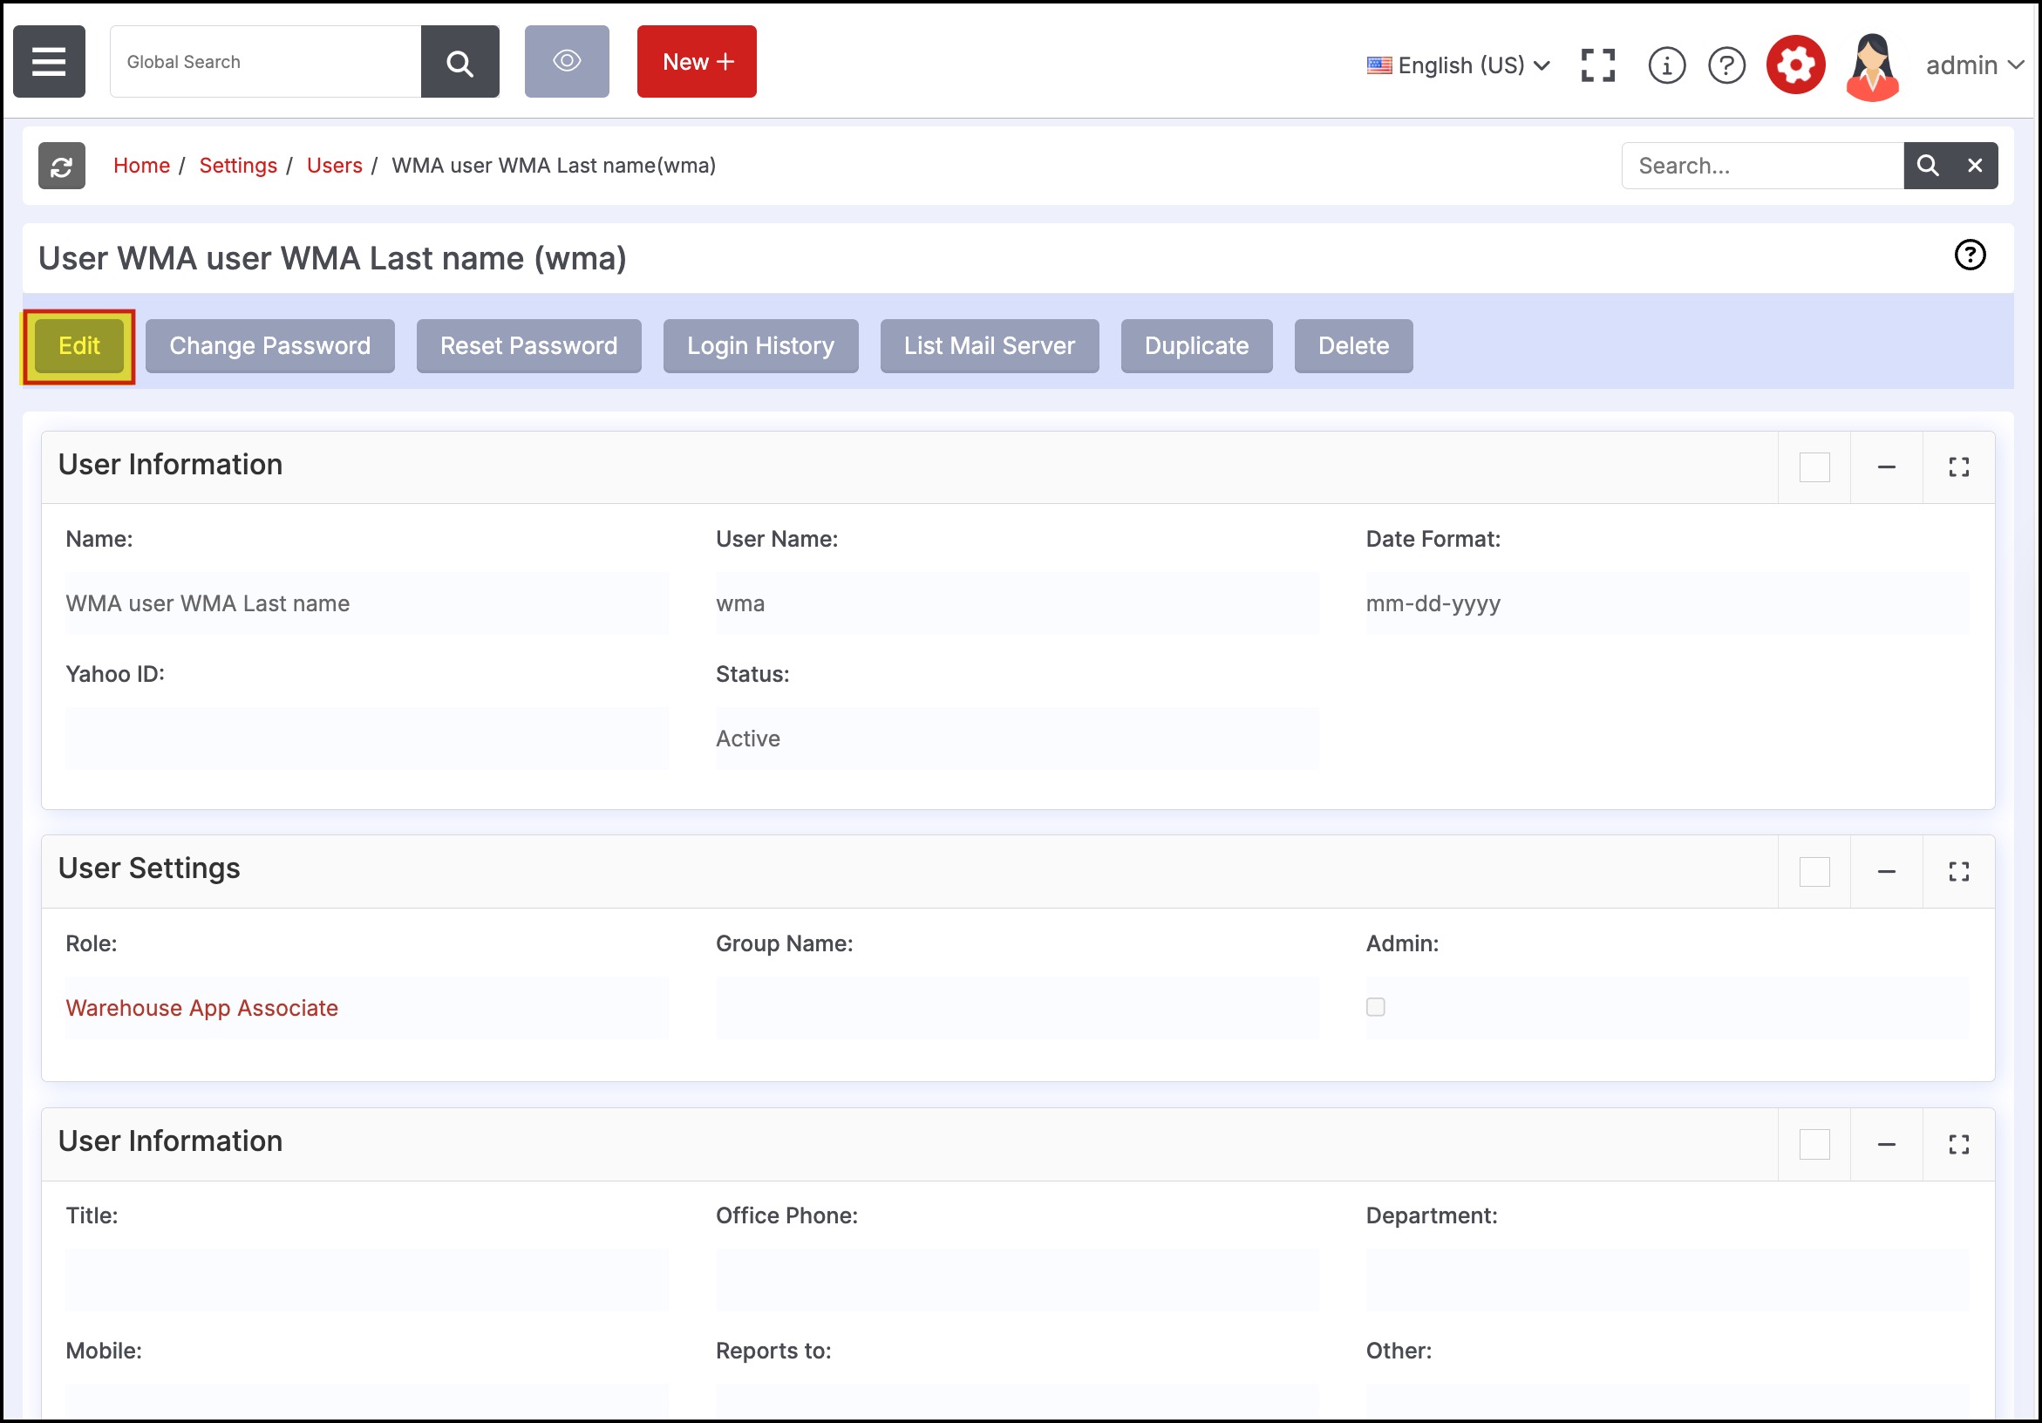Clear breadcrumb search with X icon
Screen dimensions: 2042x1423
1974,166
